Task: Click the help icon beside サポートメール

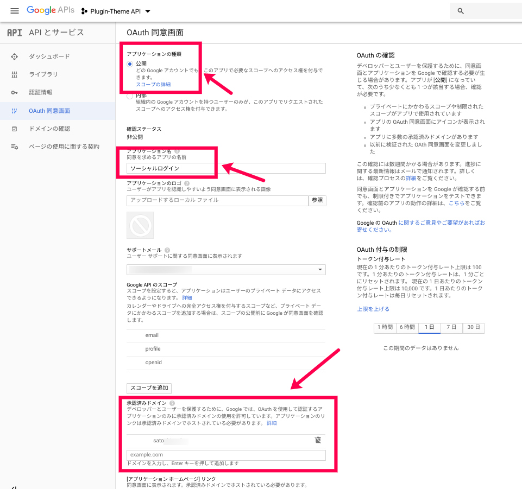Action: tap(167, 250)
